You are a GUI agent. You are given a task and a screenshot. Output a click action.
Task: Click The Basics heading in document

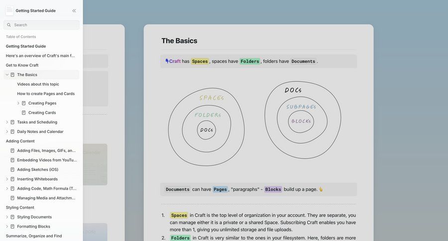point(179,41)
